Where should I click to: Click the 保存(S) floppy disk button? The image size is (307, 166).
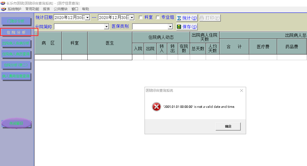tap(187, 27)
